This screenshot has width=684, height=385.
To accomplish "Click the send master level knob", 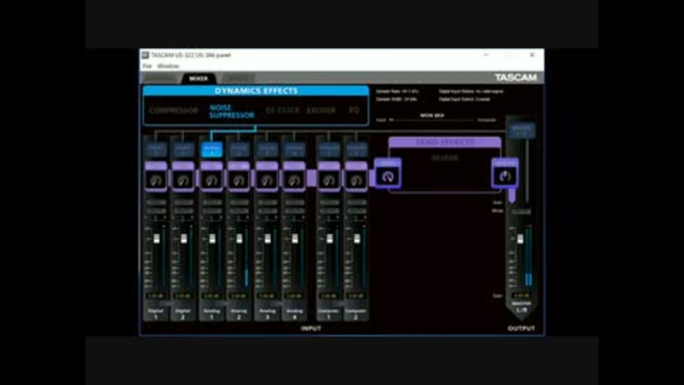I will tap(388, 176).
